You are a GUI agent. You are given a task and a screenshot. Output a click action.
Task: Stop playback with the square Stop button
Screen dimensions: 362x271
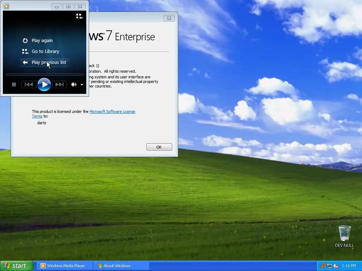tap(14, 85)
